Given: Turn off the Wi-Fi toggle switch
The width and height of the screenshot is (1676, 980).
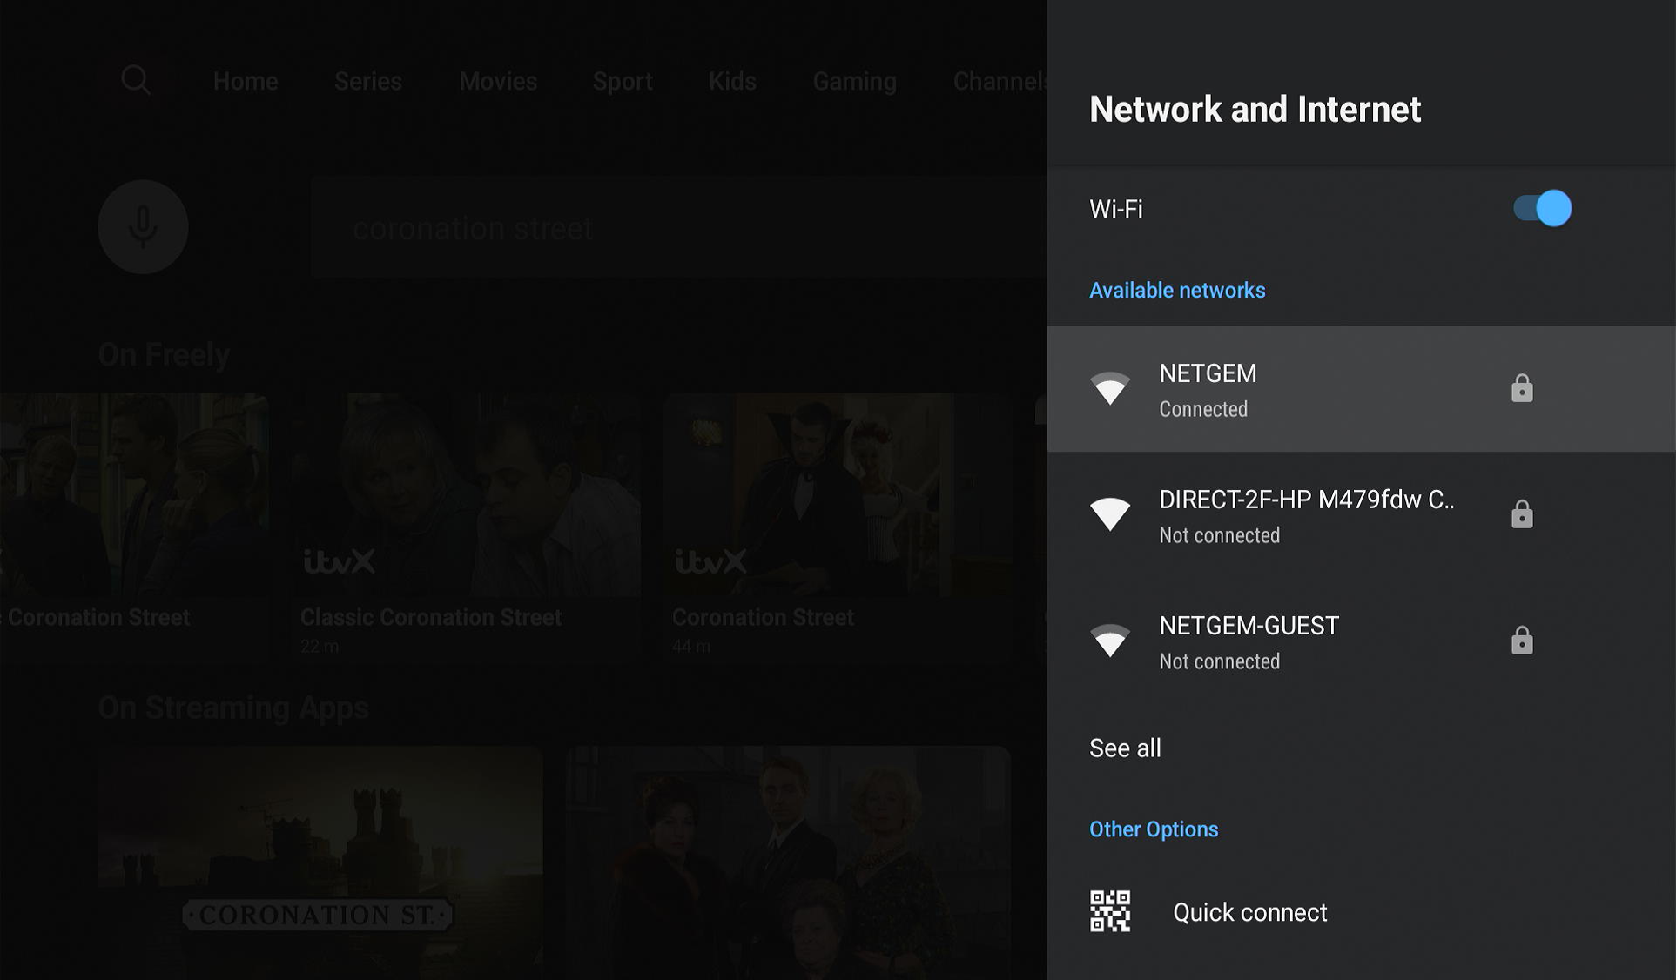Looking at the screenshot, I should tap(1542, 209).
